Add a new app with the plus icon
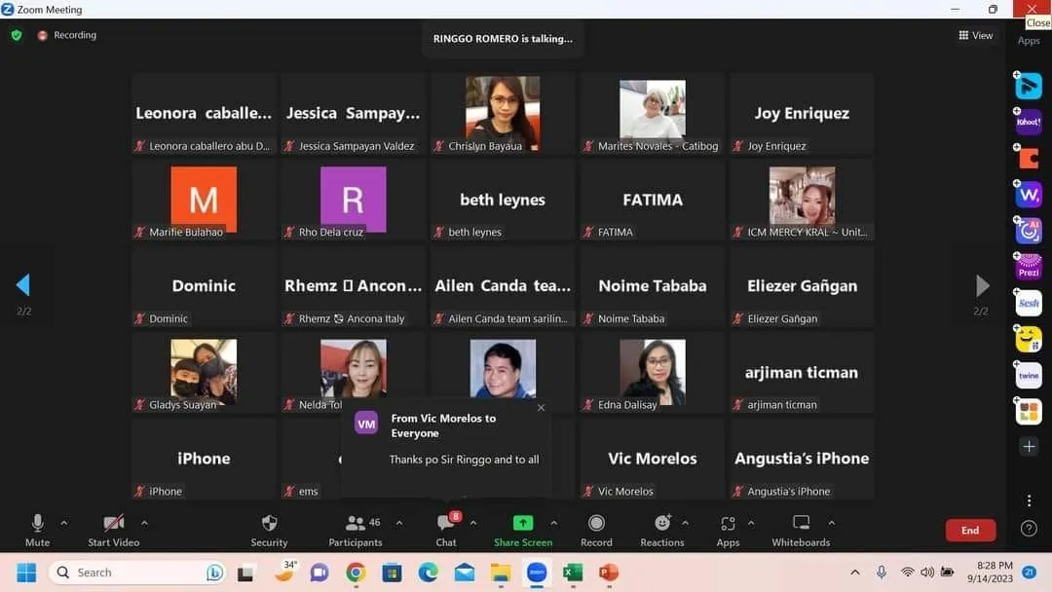Viewport: 1052px width, 592px height. [1029, 447]
